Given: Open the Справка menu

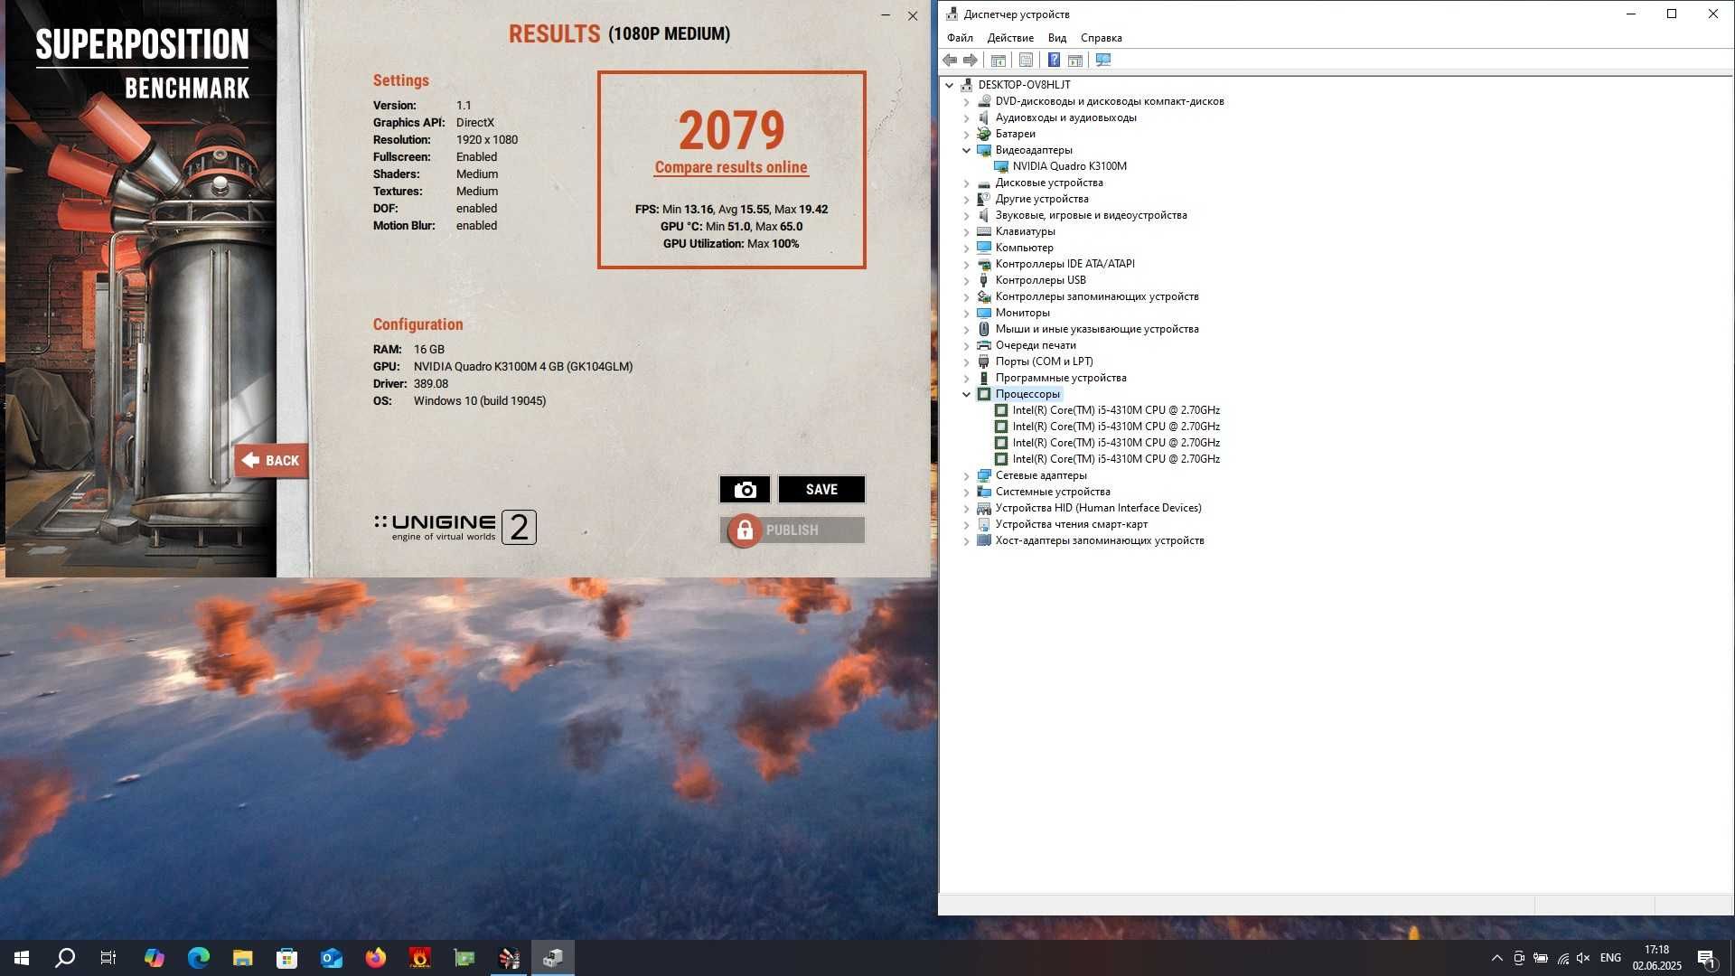Looking at the screenshot, I should (1101, 38).
